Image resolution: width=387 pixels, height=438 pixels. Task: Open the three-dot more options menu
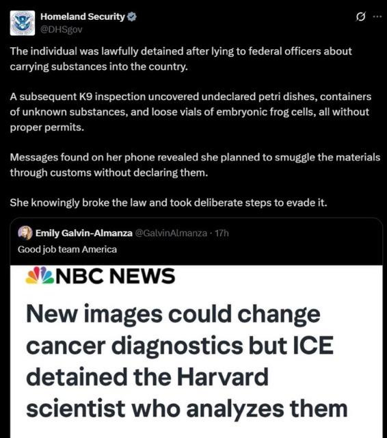(377, 16)
